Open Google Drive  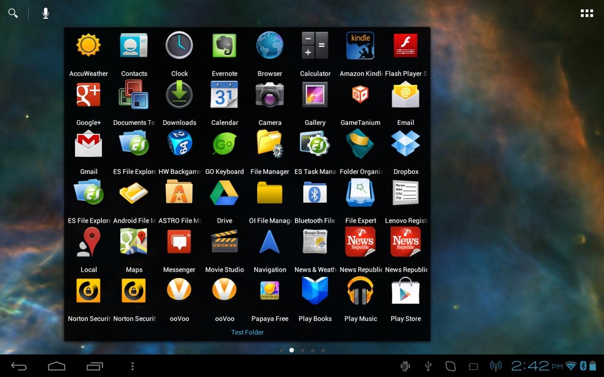pos(225,193)
